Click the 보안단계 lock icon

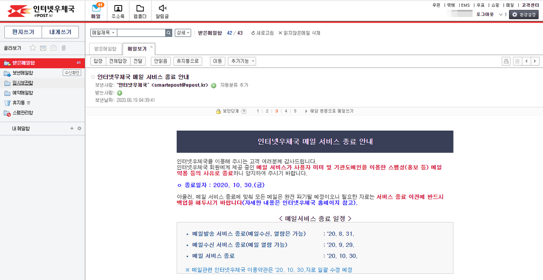point(218,111)
